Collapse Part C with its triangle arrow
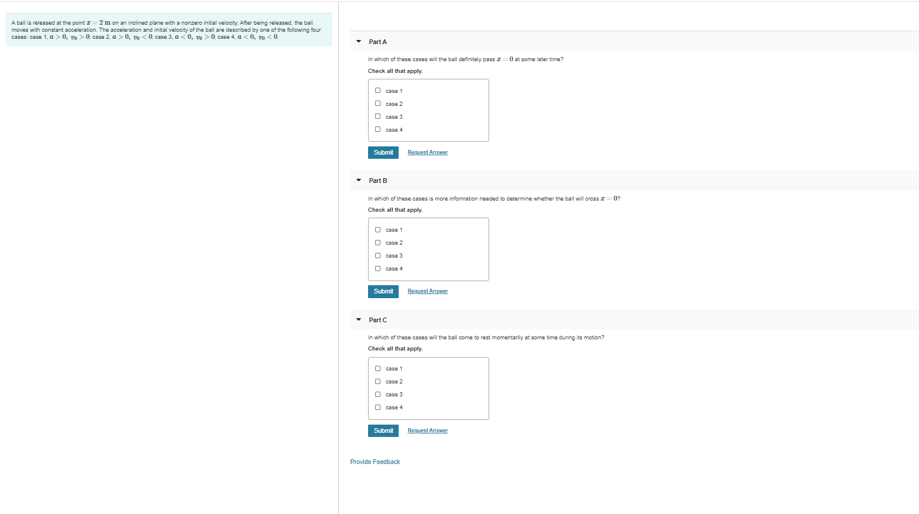 (x=359, y=319)
